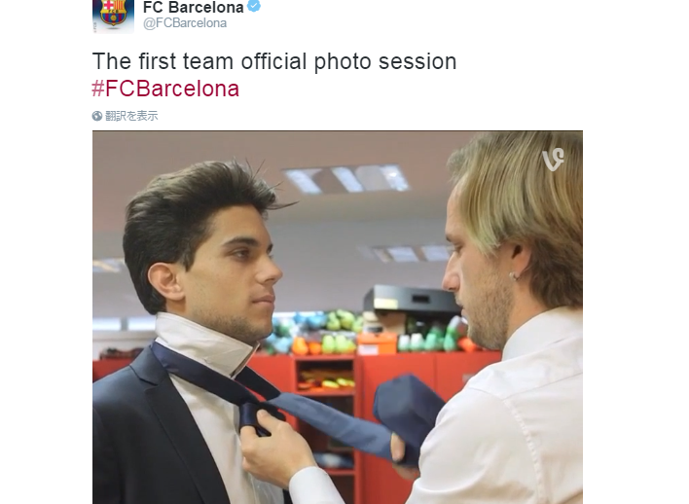This screenshot has width=689, height=504.
Task: Click the small hoop earring in the video
Action: [513, 276]
